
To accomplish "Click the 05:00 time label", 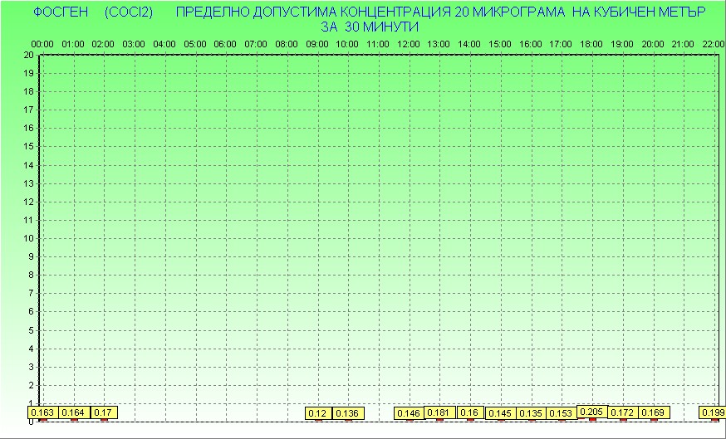I will tap(195, 44).
